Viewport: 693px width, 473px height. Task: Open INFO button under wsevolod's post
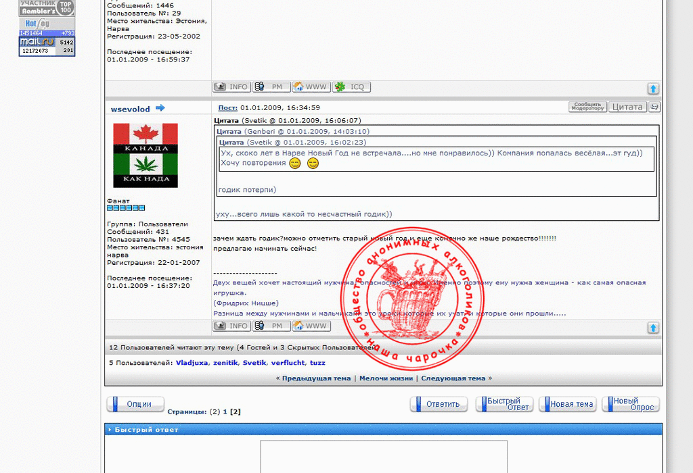point(232,326)
